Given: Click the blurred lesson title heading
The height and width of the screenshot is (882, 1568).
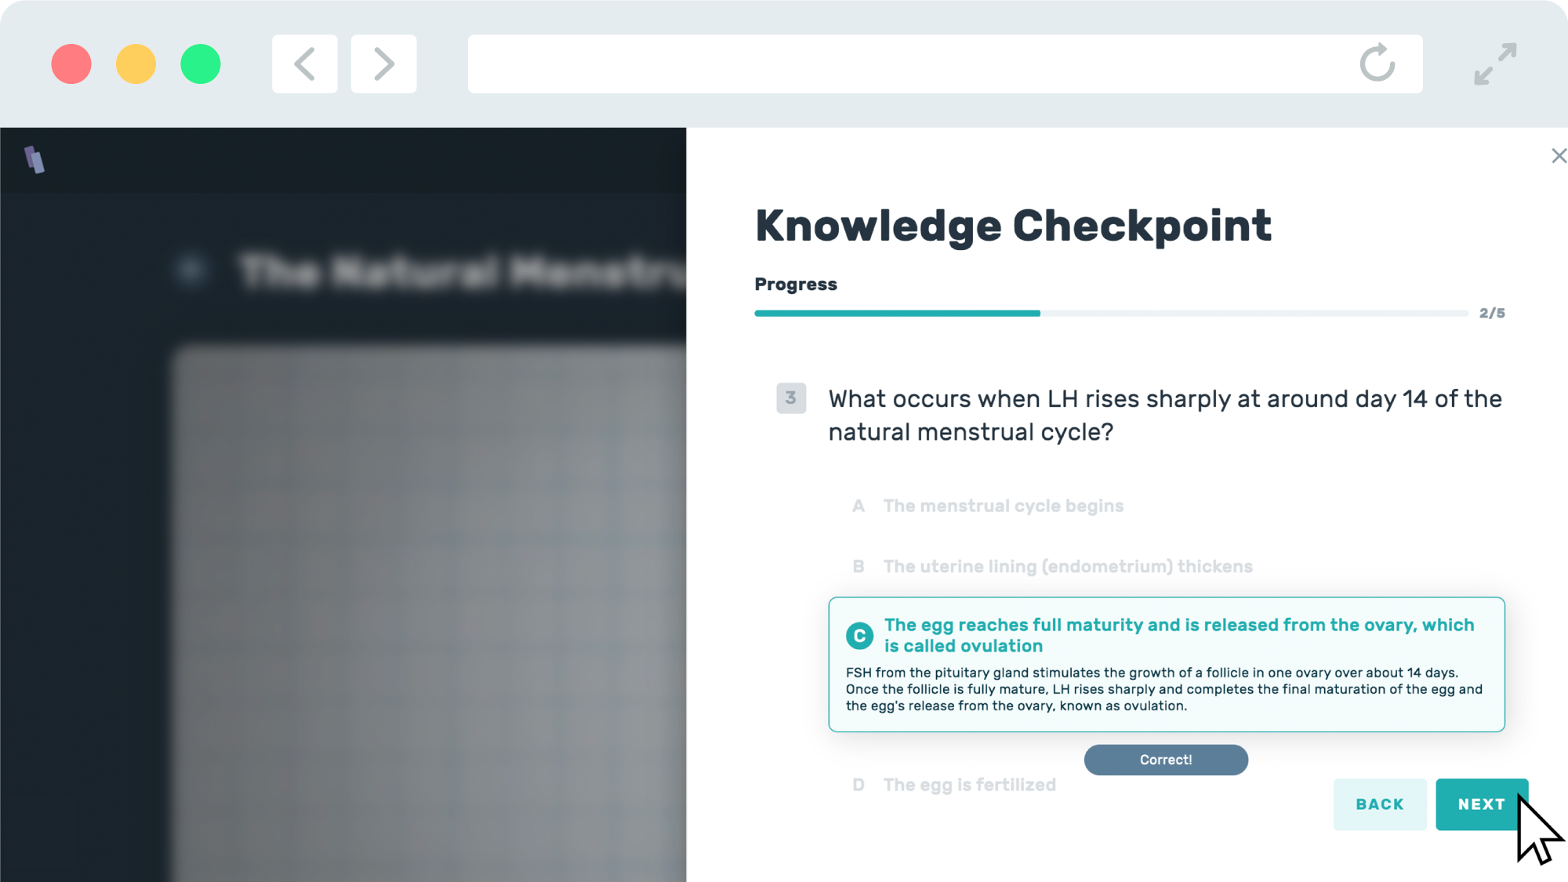Looking at the screenshot, I should pyautogui.click(x=463, y=271).
